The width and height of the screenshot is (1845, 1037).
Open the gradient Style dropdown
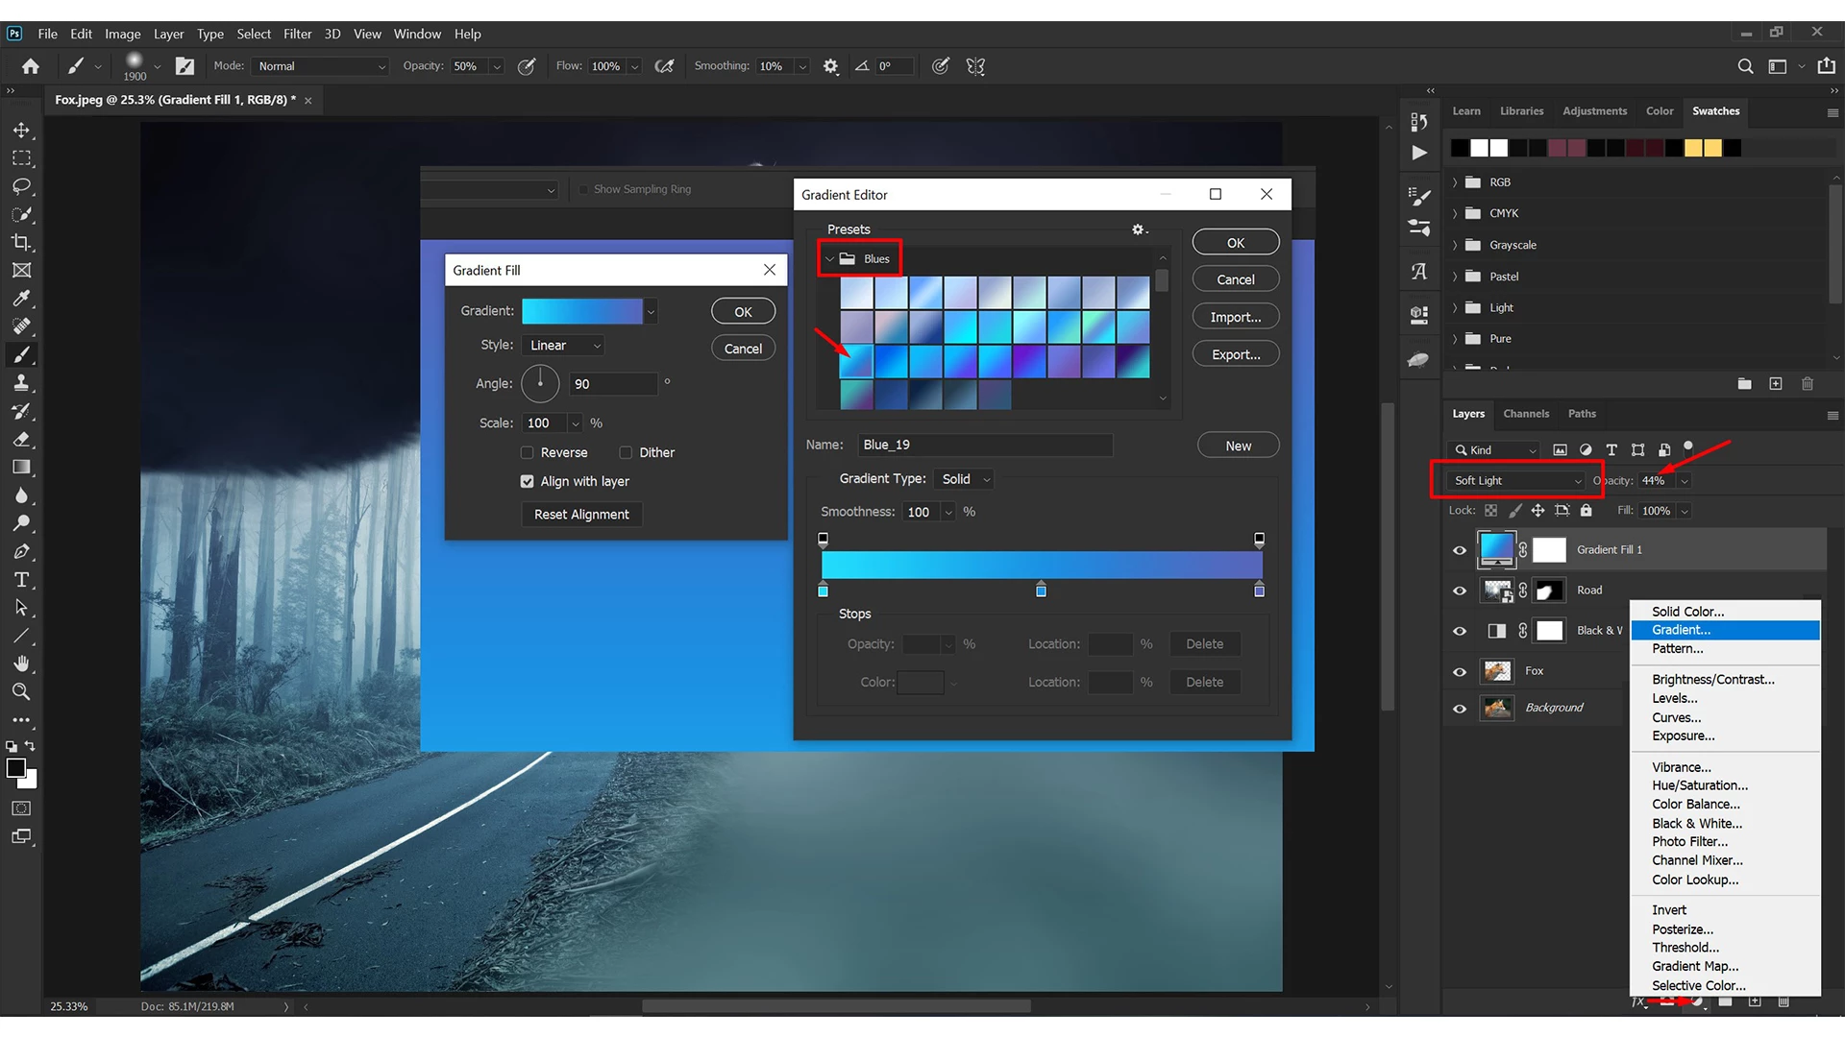pos(563,346)
